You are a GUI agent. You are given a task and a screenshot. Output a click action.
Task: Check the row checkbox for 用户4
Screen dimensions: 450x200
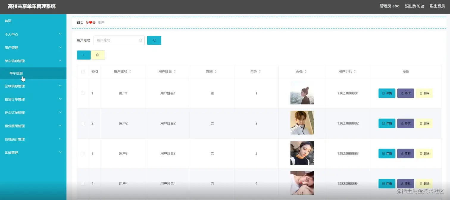(x=83, y=183)
